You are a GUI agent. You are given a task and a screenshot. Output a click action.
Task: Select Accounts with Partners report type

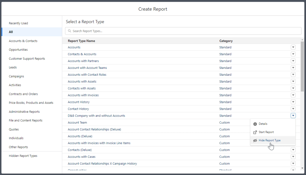click(x=83, y=61)
